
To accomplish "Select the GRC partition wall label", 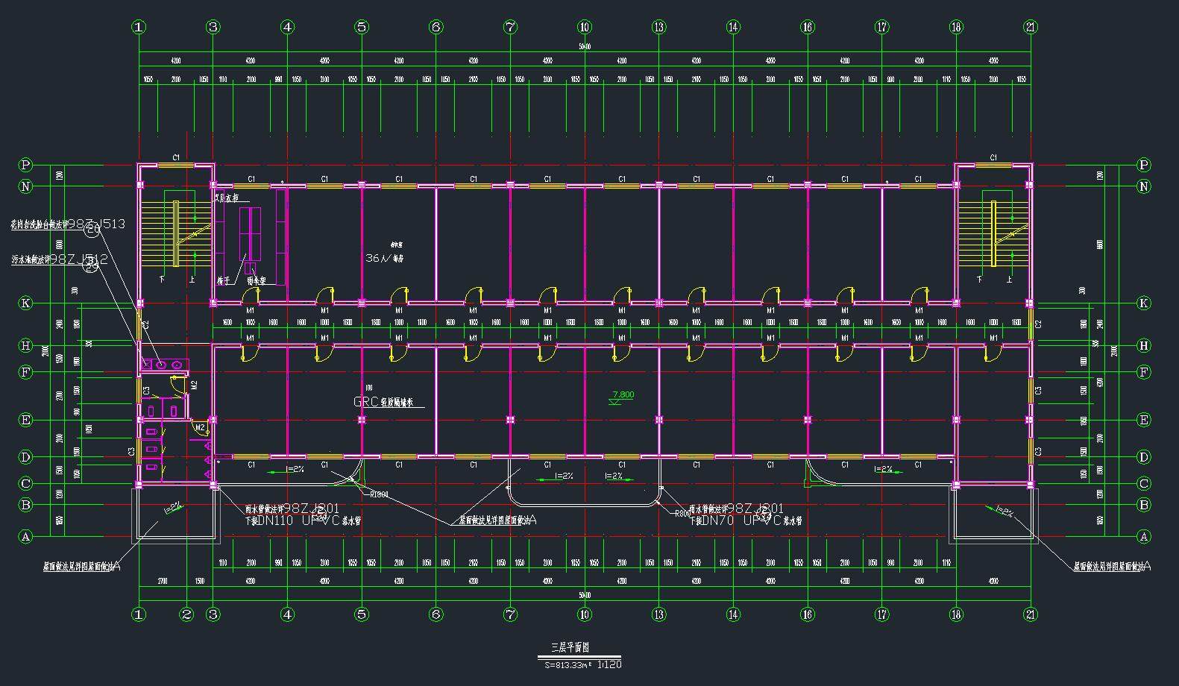I will pos(383,402).
